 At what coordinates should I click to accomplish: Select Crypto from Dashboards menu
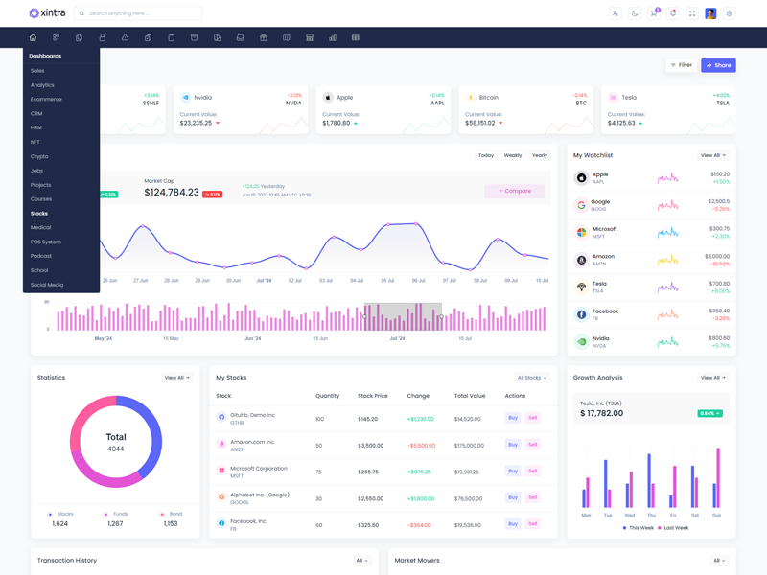(x=39, y=156)
